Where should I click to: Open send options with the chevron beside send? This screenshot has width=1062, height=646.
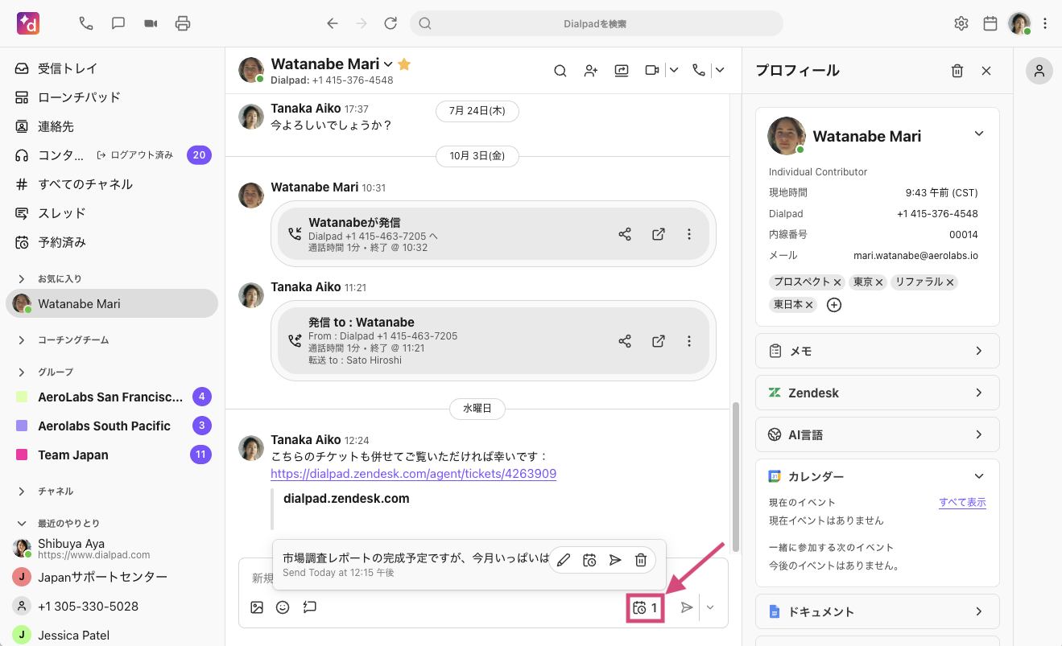(710, 607)
